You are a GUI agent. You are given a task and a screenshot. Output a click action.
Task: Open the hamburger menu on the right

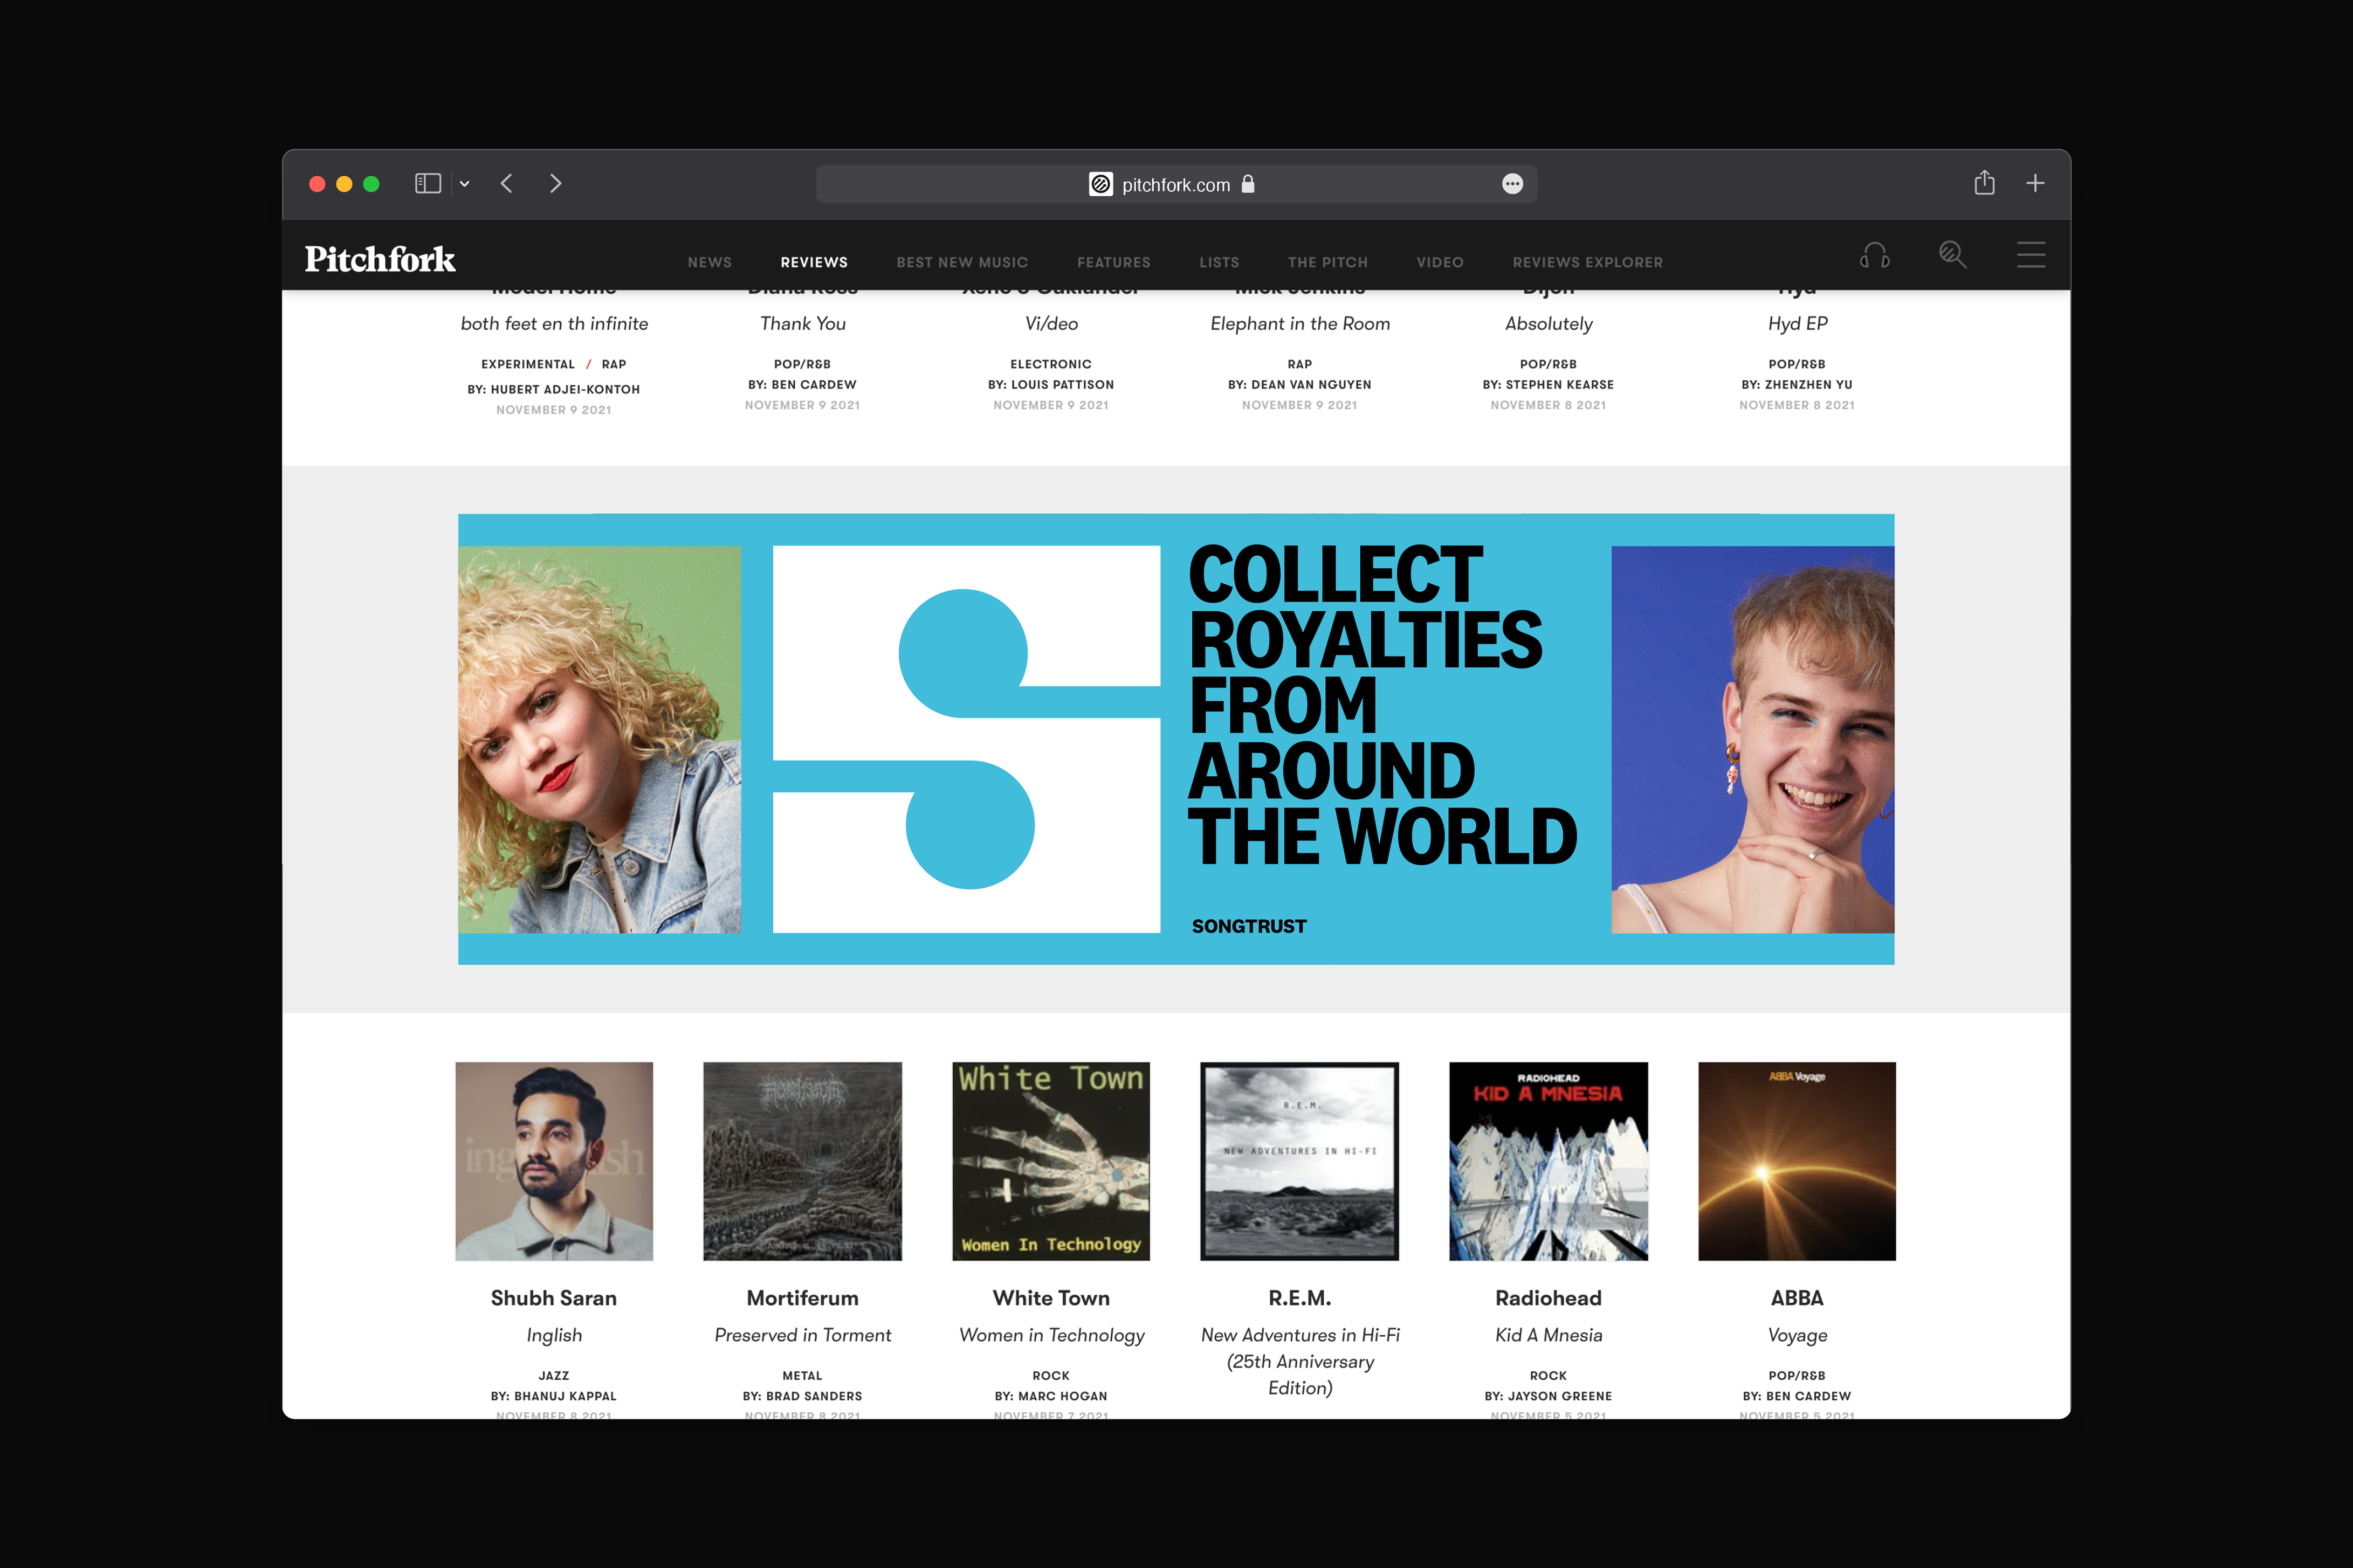click(x=2031, y=255)
